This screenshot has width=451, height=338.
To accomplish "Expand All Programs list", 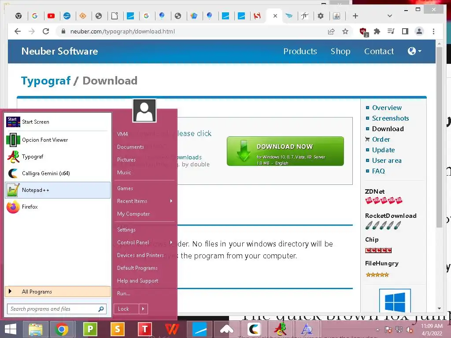I will 58,291.
